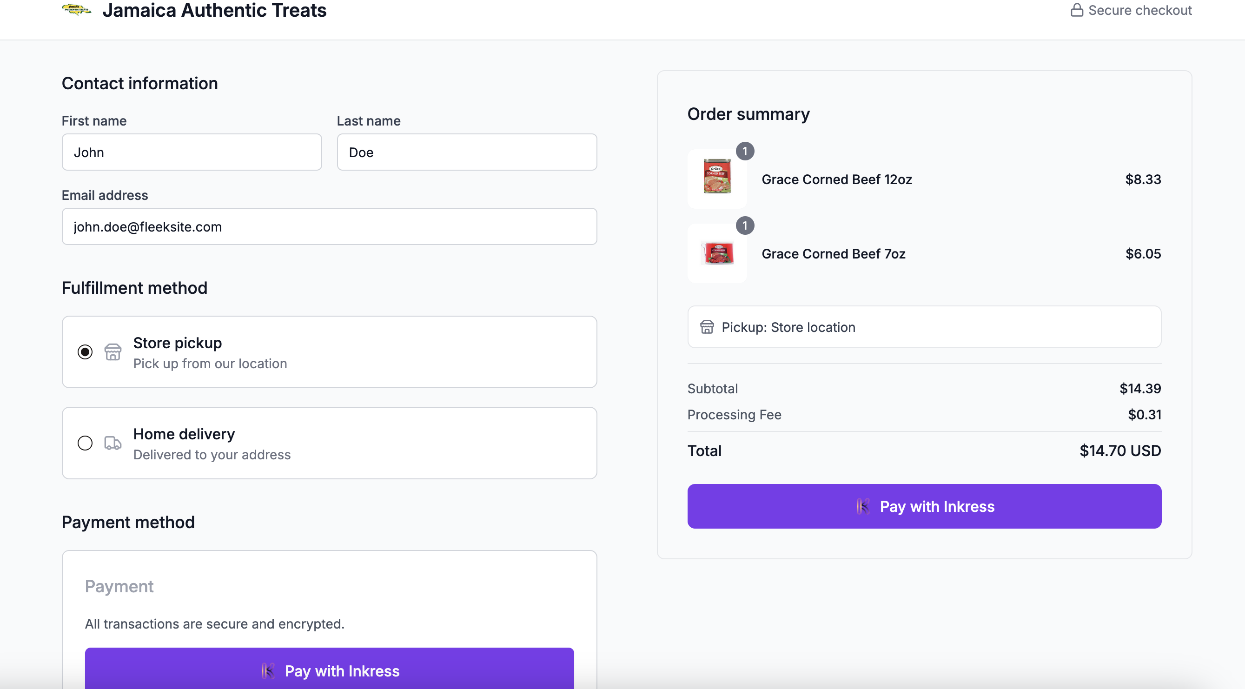Select the Home delivery radio button
This screenshot has height=689, width=1245.
[85, 443]
